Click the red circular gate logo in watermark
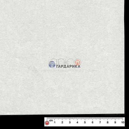 tap(77, 62)
